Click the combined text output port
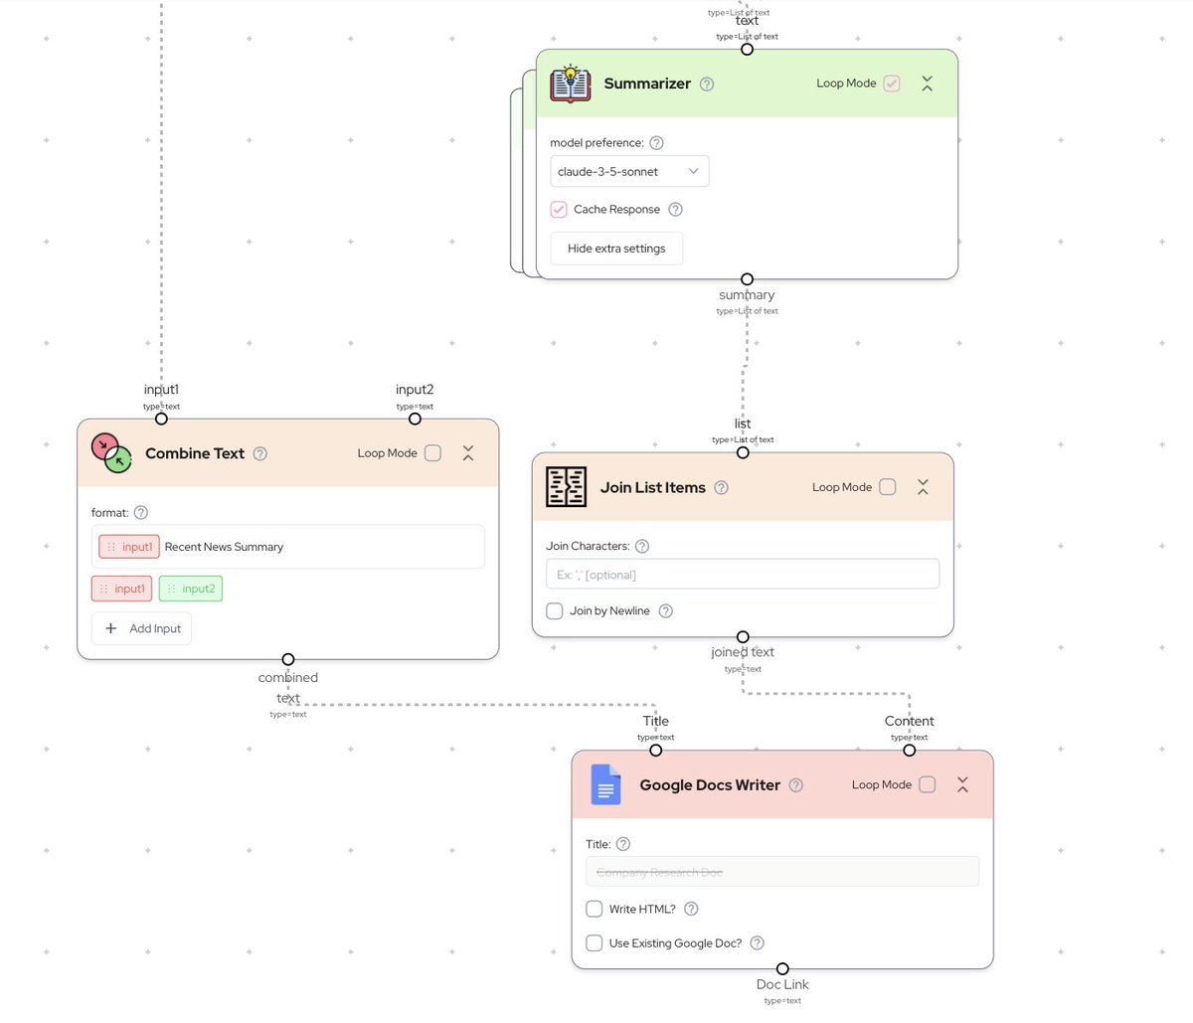Screen dimensions: 1193x1023 [x=287, y=659]
